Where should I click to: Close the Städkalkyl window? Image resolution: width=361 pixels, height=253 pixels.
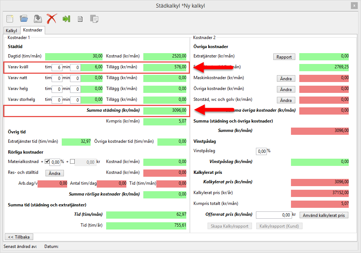(x=354, y=5)
